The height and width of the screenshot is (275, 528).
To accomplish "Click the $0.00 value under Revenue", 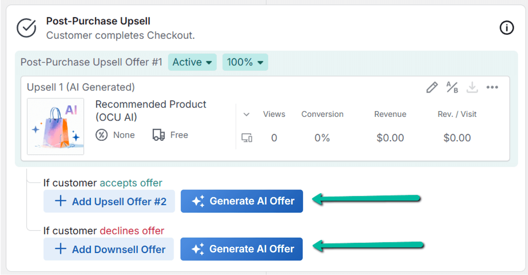I will (x=390, y=138).
